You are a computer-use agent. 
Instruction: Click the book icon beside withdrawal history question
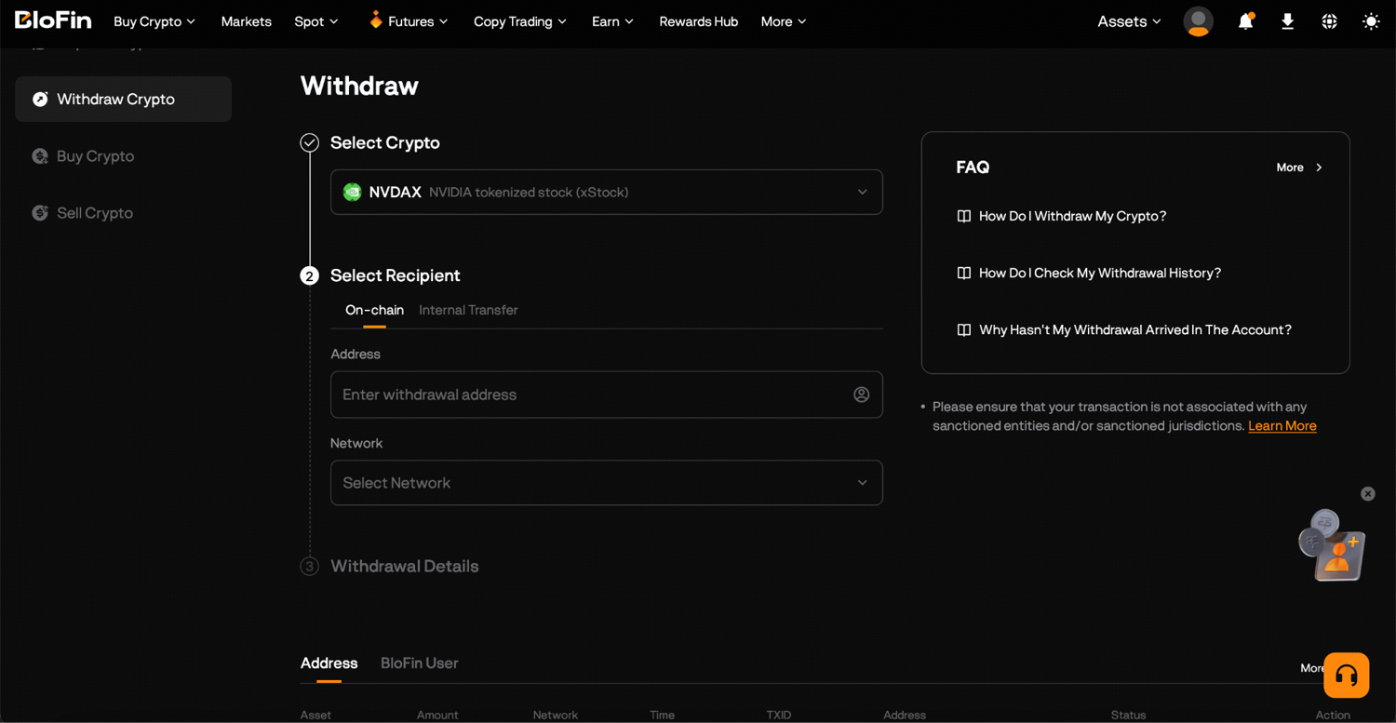pyautogui.click(x=964, y=273)
